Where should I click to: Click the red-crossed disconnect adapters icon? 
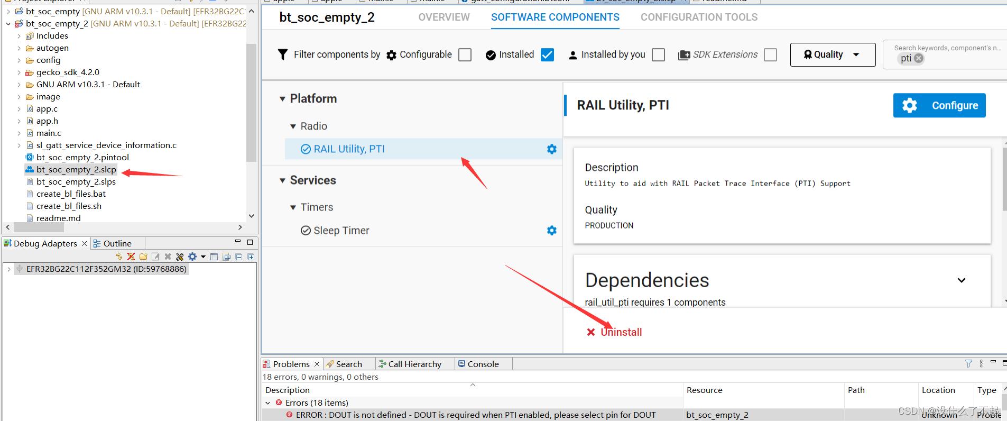pos(131,257)
